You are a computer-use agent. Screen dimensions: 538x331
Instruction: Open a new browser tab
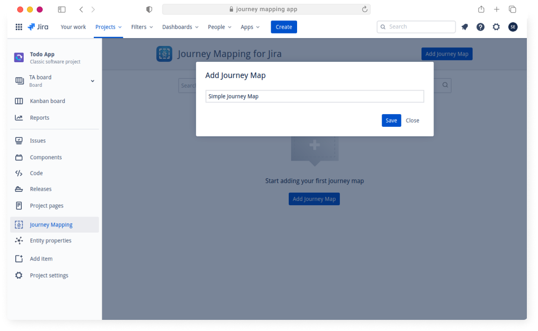point(497,9)
